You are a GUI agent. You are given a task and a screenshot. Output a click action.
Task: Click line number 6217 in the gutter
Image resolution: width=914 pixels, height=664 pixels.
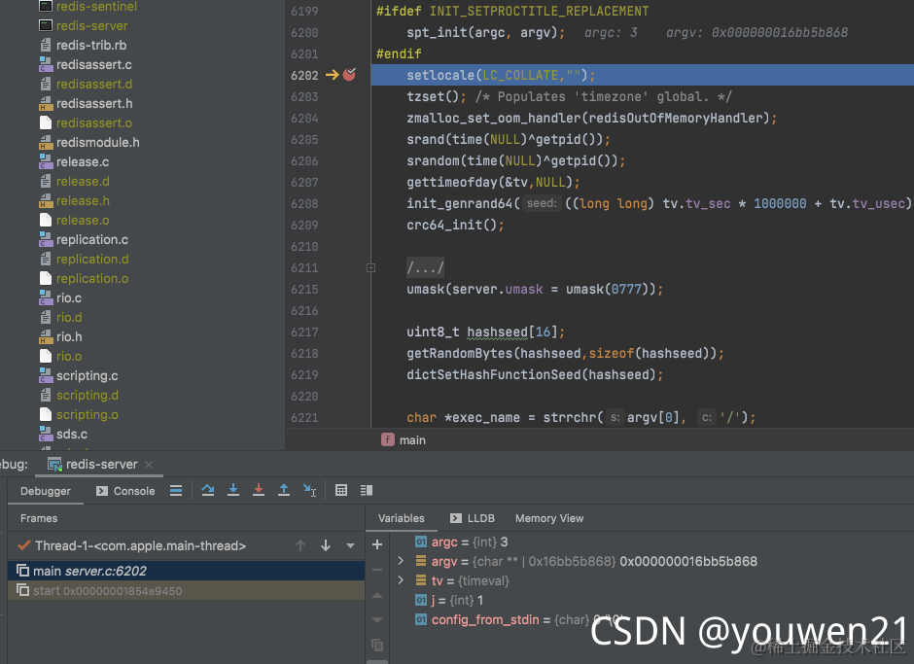pyautogui.click(x=304, y=332)
